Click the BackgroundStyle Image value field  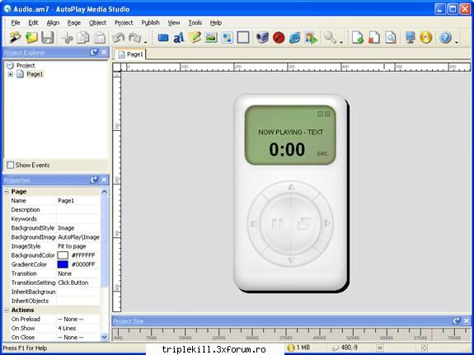tap(78, 228)
